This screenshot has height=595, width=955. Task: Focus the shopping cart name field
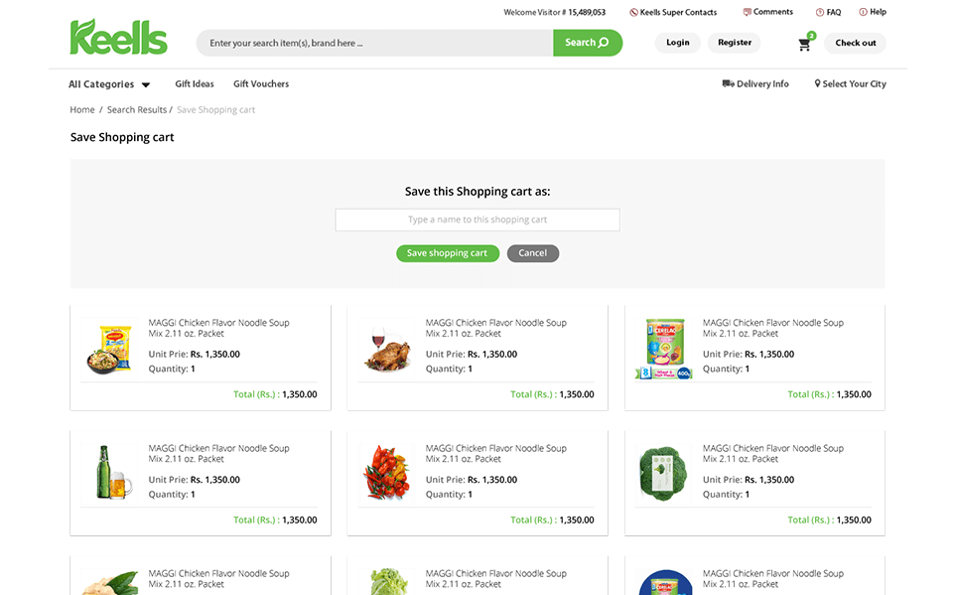click(x=477, y=220)
